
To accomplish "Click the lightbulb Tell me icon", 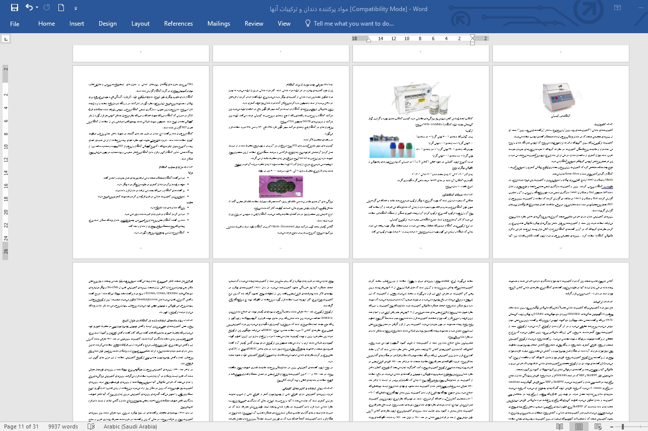I will click(307, 24).
